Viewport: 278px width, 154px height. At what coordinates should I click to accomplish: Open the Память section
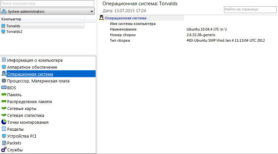pos(14,95)
